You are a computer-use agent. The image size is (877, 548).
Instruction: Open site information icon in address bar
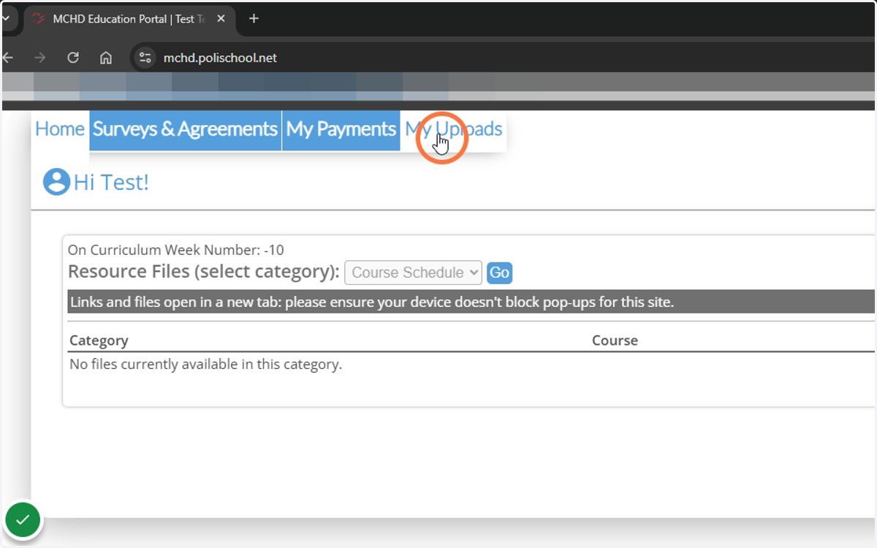(145, 58)
